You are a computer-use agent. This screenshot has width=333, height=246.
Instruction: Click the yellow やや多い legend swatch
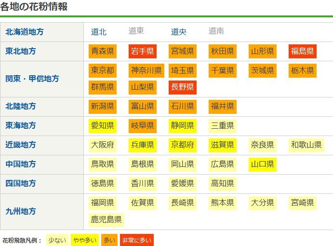tap(84, 240)
